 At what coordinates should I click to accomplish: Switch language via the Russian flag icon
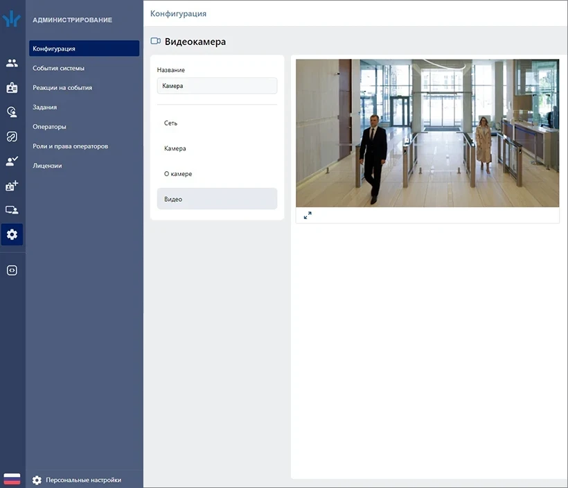coord(12,479)
